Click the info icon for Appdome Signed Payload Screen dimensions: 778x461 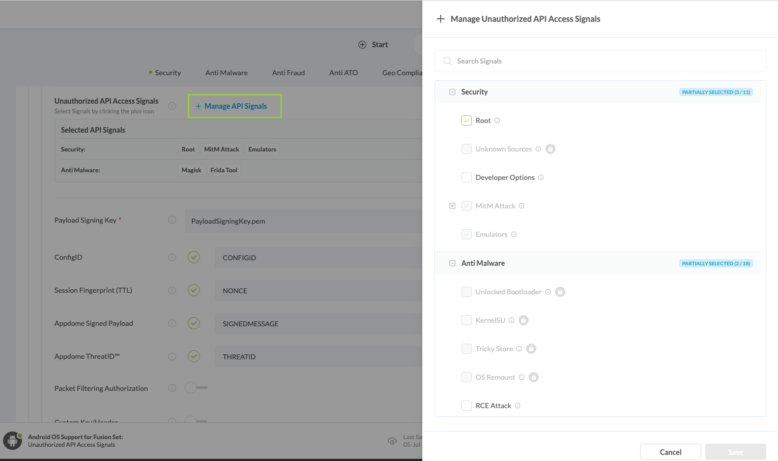pyautogui.click(x=172, y=323)
